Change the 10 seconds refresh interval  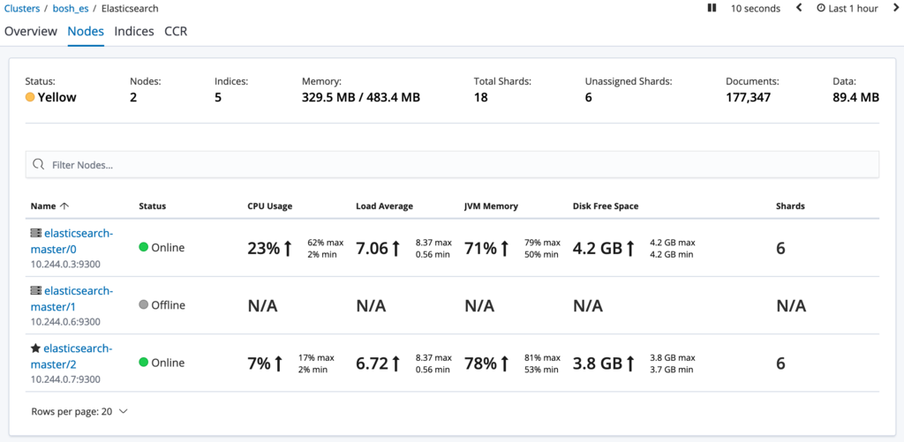755,8
